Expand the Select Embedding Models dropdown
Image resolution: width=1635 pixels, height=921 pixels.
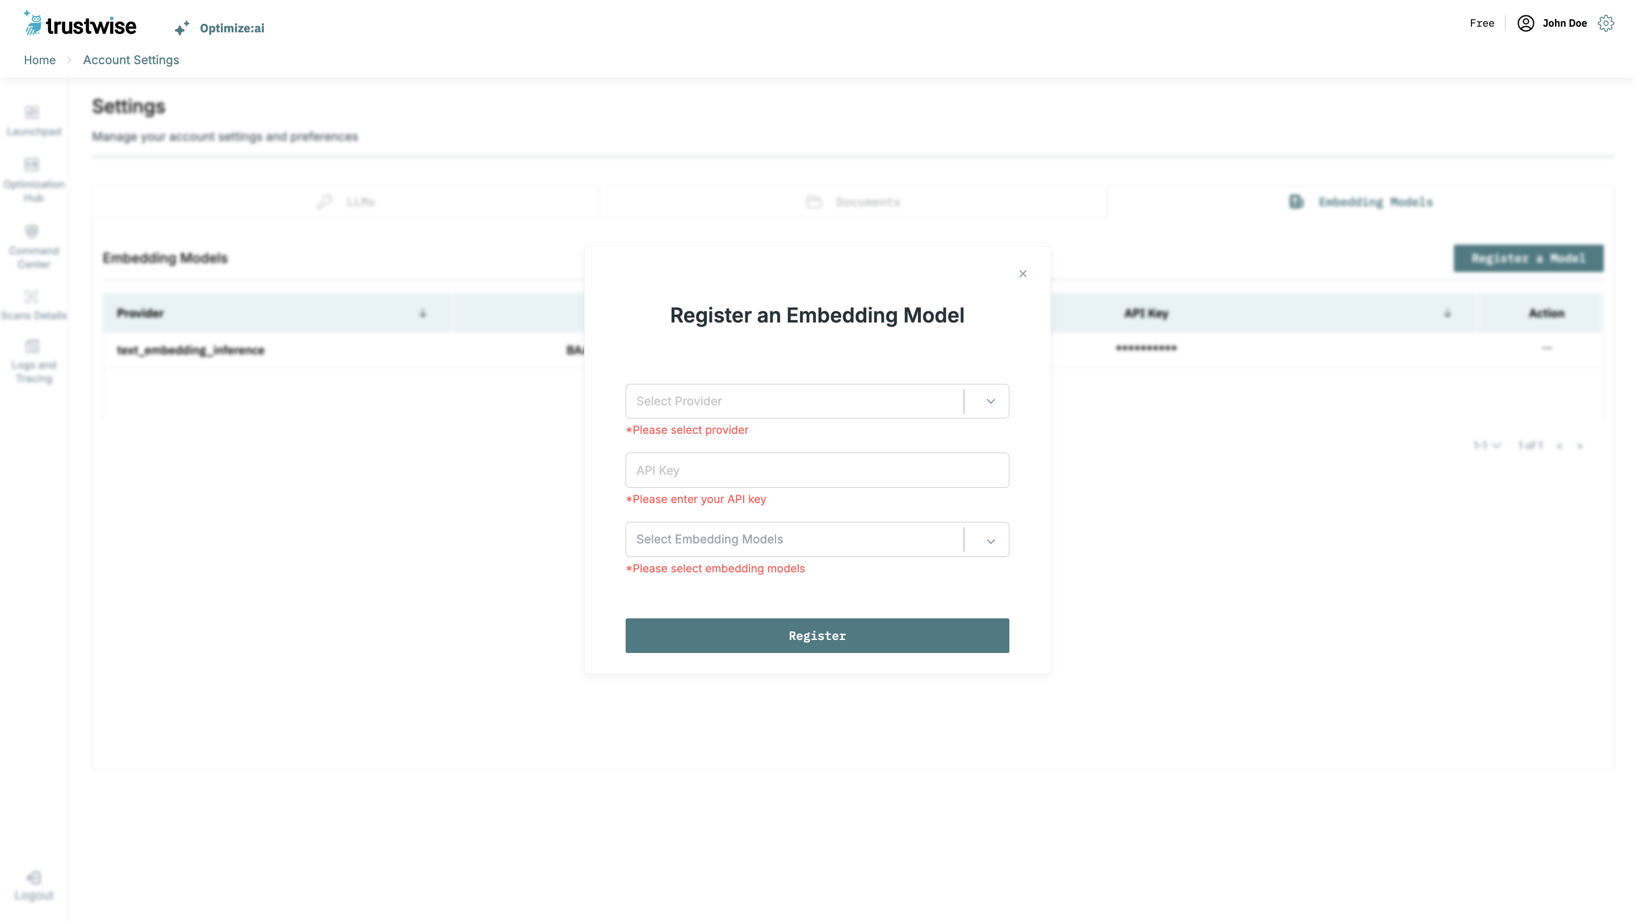click(794, 539)
